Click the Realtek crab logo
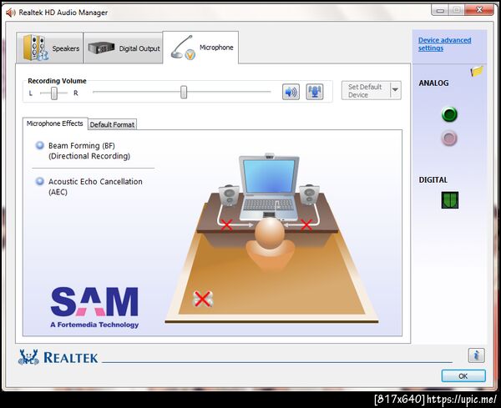 click(28, 357)
